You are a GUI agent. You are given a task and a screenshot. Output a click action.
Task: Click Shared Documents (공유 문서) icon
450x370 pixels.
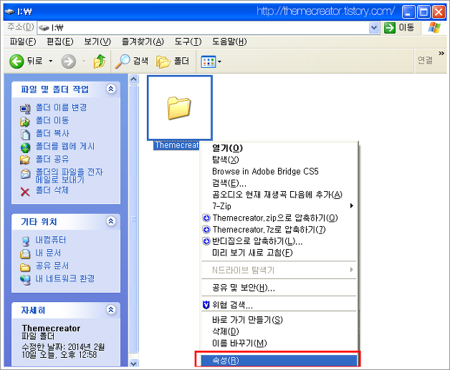click(25, 267)
